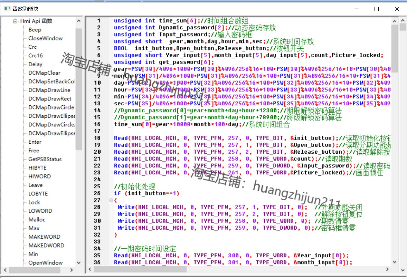Place cursor on time_sum[6] declaration line

(x=181, y=21)
